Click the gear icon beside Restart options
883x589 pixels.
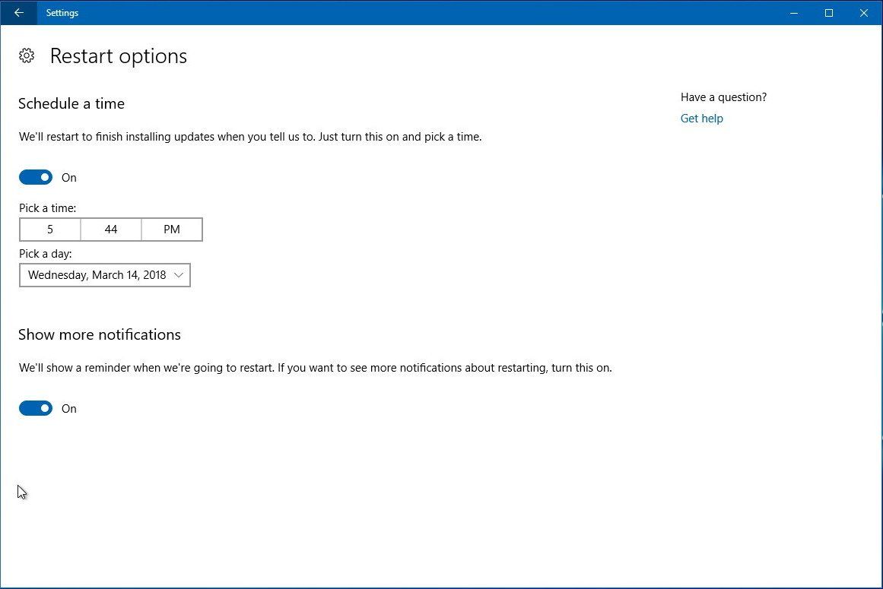tap(27, 55)
